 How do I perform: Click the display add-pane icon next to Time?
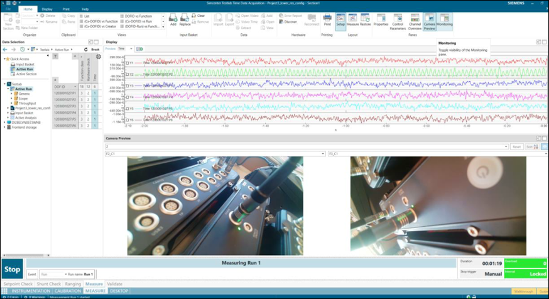click(x=139, y=48)
